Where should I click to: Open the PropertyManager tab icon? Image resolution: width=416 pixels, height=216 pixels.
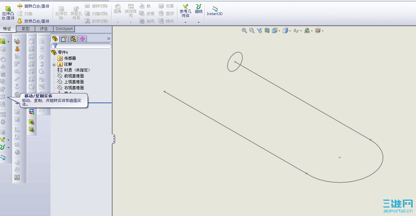pyautogui.click(x=64, y=39)
